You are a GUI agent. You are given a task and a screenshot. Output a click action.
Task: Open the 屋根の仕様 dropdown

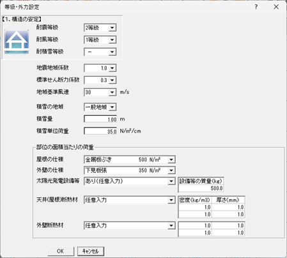pyautogui.click(x=171, y=159)
